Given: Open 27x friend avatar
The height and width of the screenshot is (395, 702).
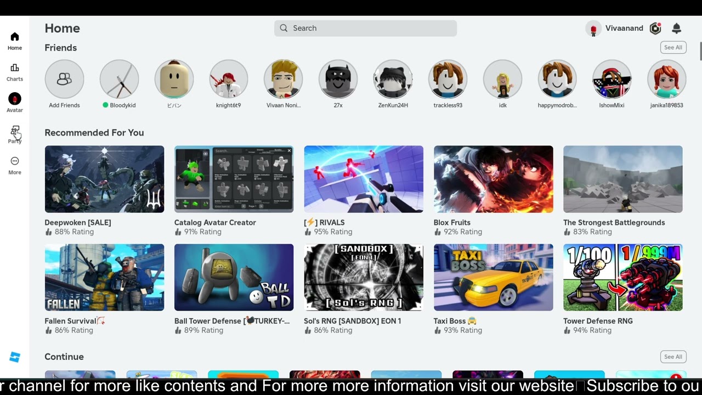Looking at the screenshot, I should click(x=338, y=79).
